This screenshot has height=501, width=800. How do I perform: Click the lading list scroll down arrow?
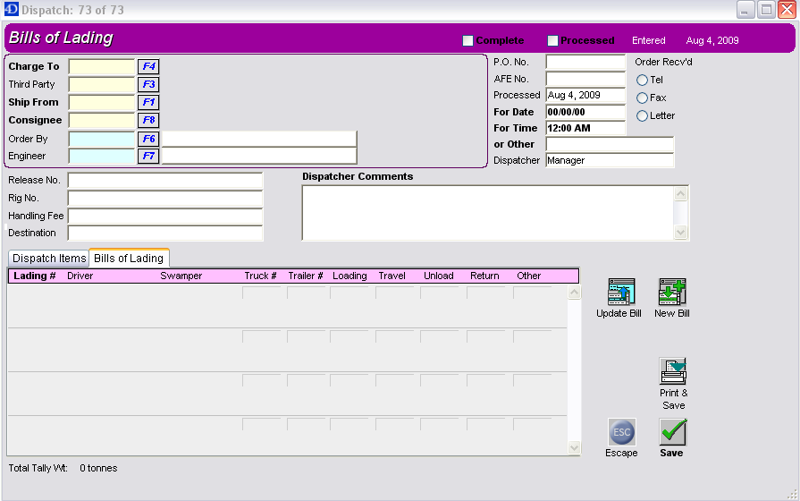pos(574,448)
